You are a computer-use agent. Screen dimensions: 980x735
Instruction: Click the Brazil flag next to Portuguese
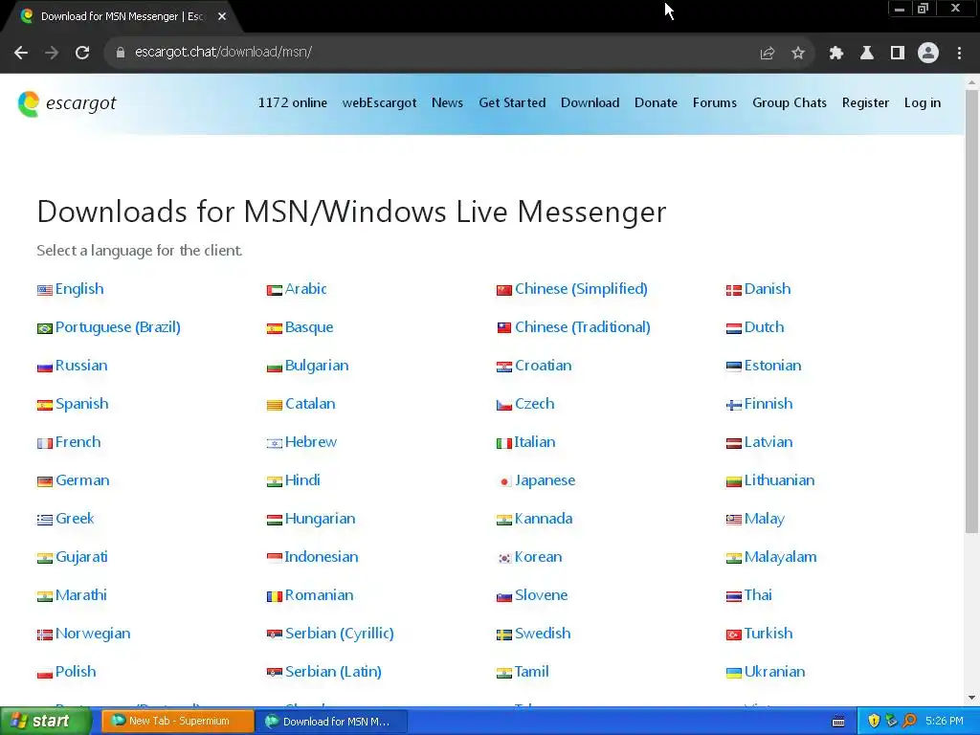coord(45,329)
